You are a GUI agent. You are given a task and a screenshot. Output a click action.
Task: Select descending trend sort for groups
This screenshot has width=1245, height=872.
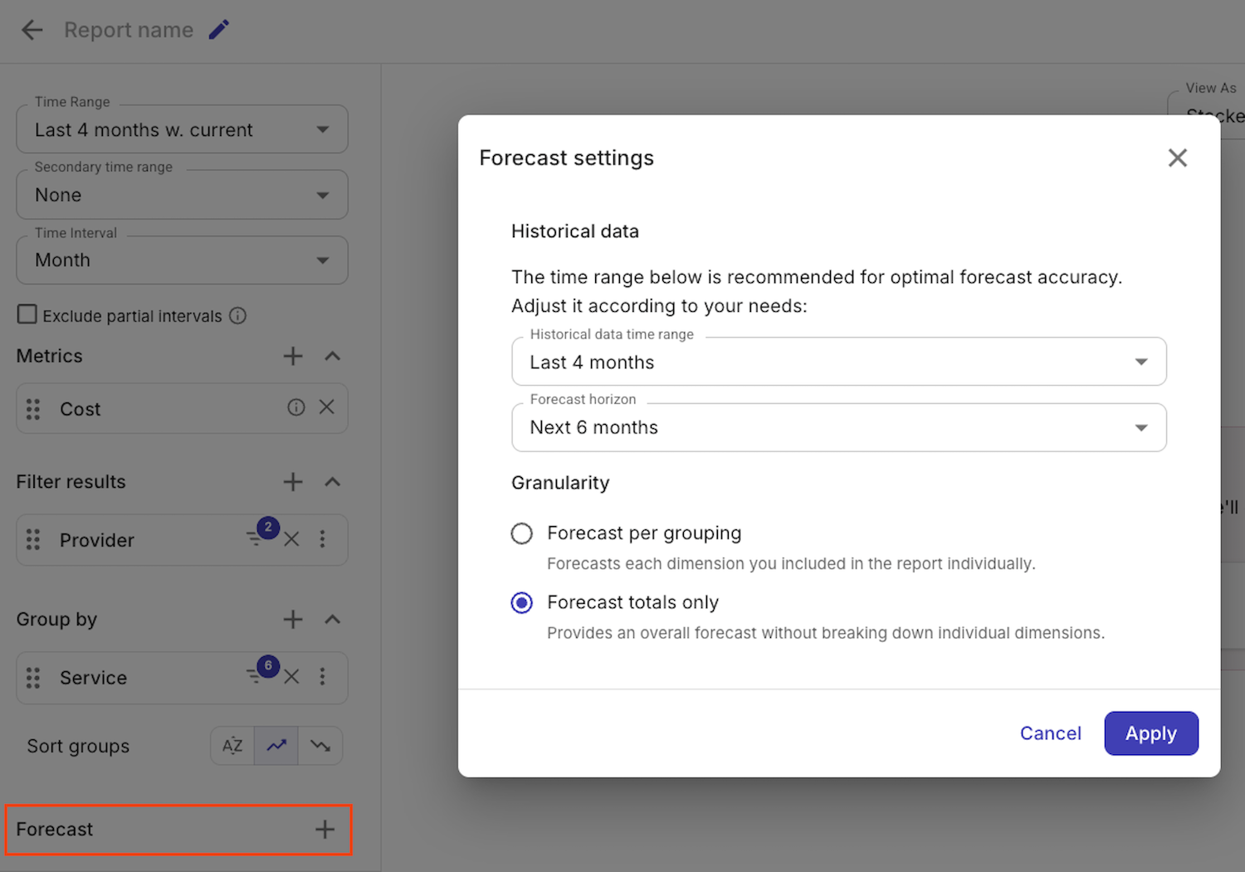click(320, 745)
